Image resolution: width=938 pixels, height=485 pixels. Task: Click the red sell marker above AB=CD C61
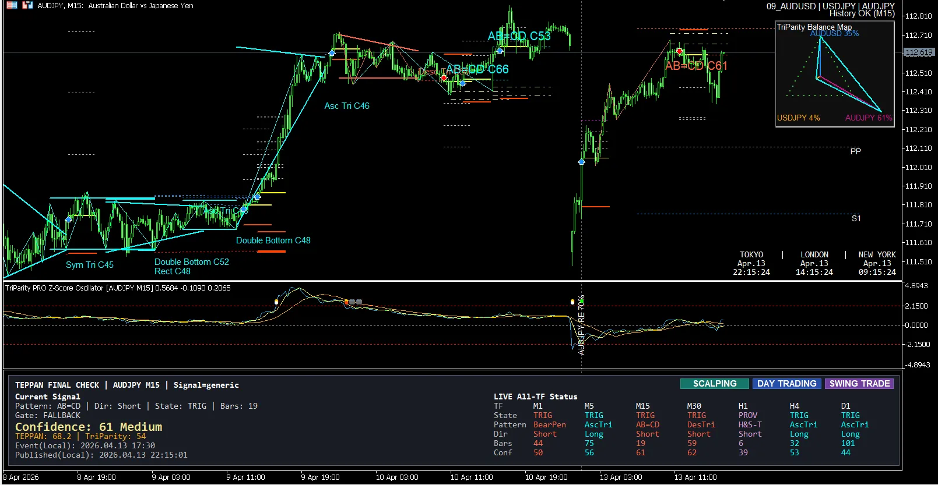[x=679, y=51]
